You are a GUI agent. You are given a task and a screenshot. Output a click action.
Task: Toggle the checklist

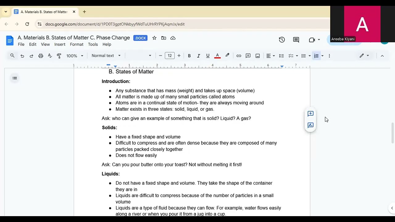coord(291,56)
